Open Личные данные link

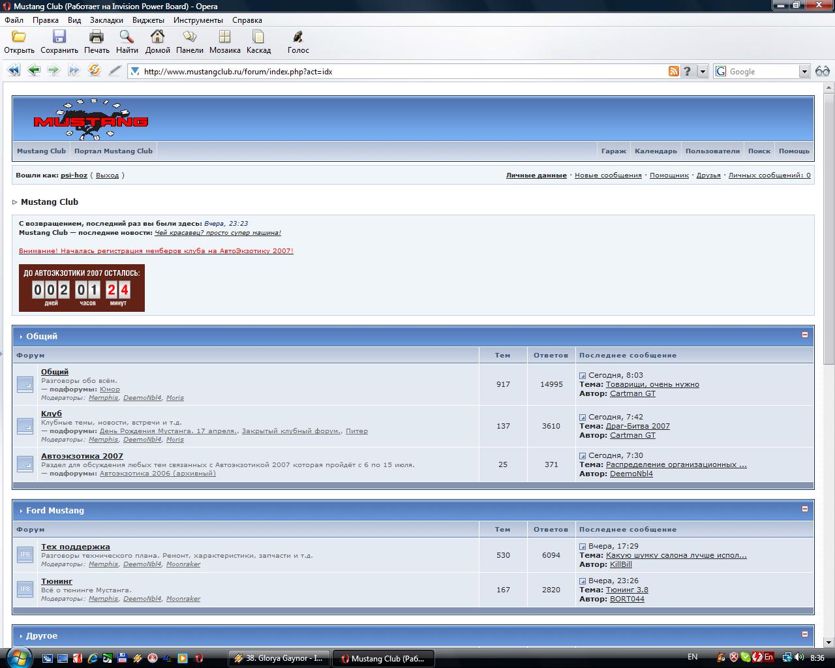point(536,175)
